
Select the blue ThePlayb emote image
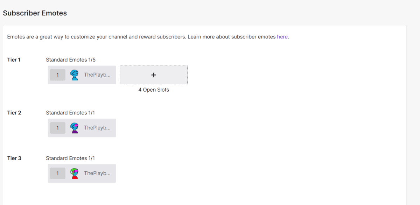click(75, 75)
